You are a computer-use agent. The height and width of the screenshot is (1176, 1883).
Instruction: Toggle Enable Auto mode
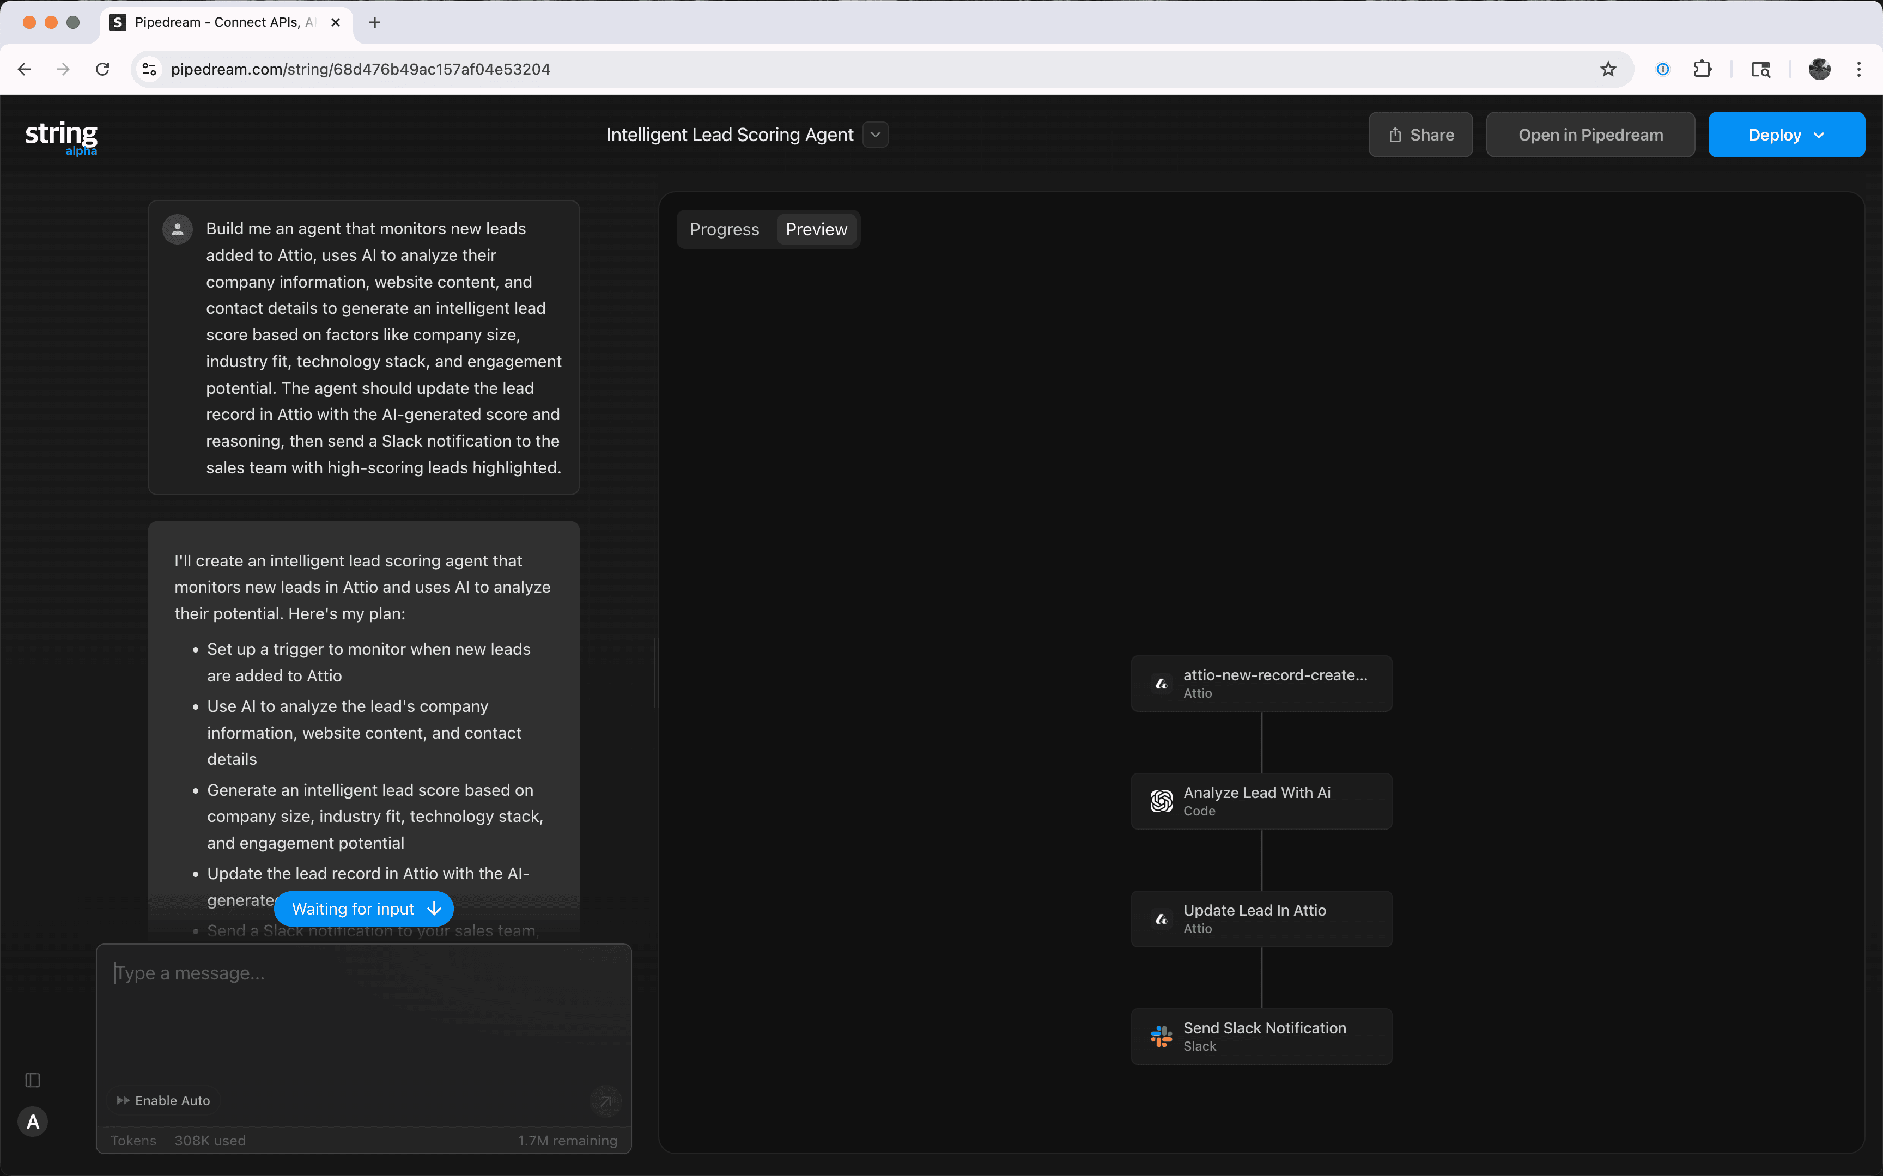(x=163, y=1100)
